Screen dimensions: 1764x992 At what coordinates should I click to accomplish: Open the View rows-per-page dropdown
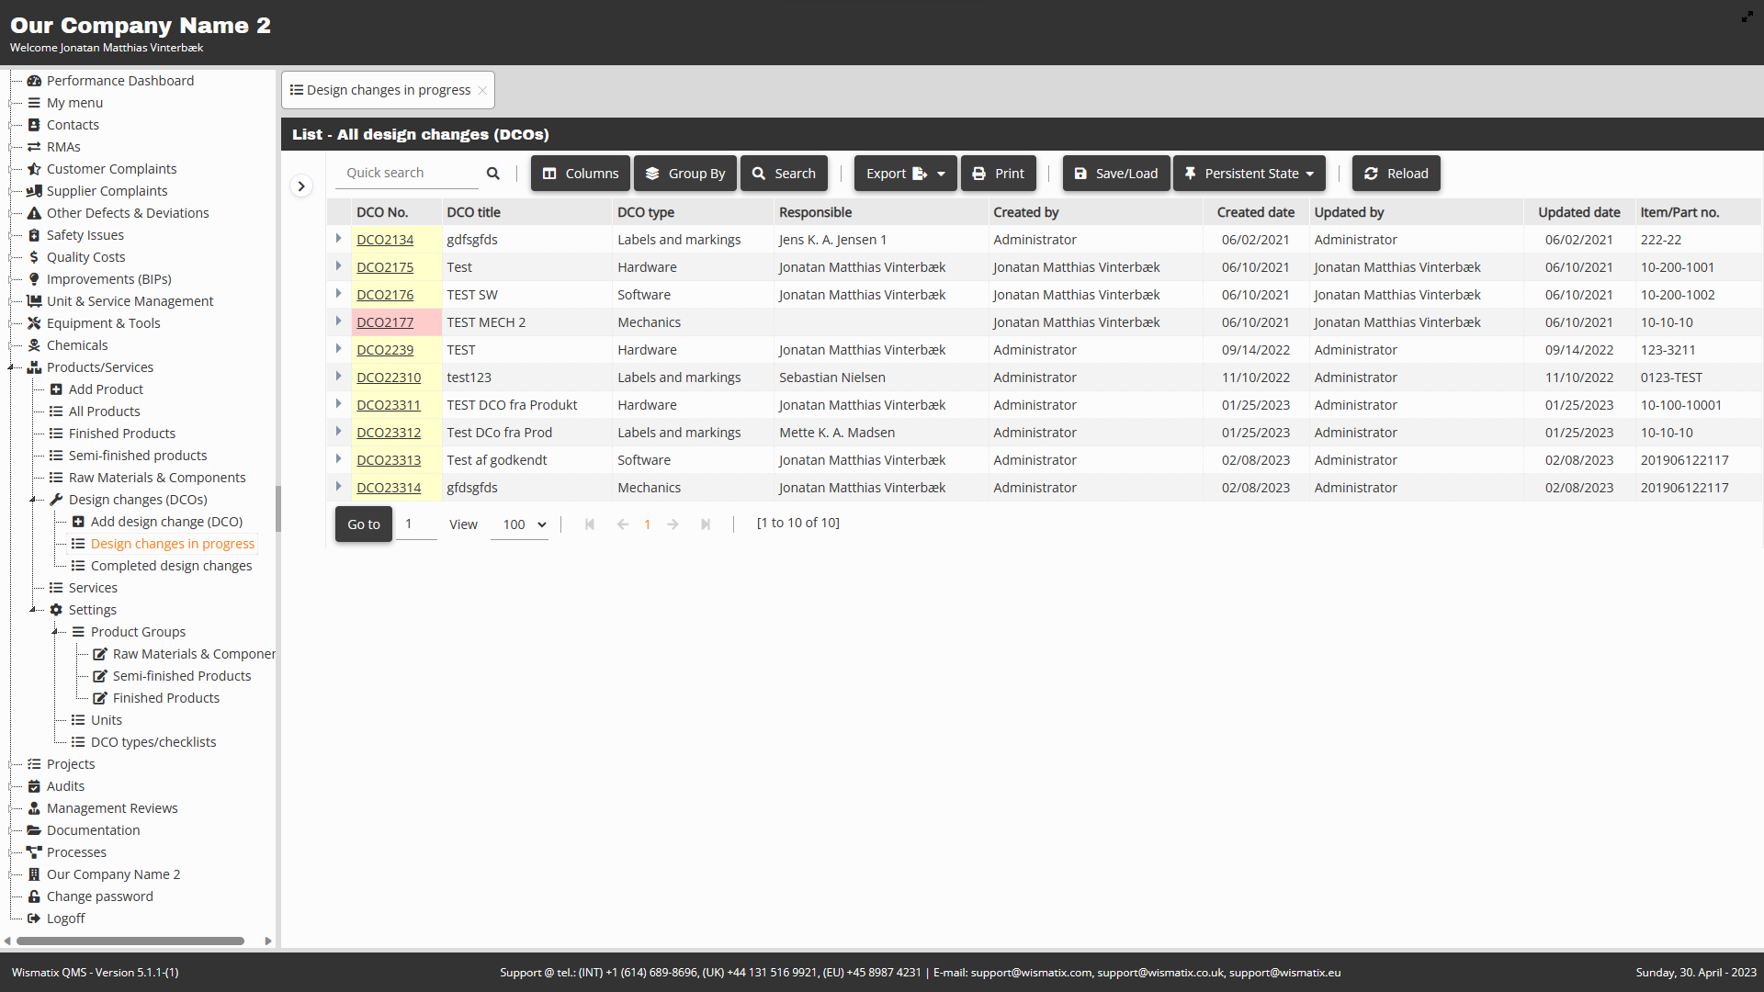coord(520,524)
